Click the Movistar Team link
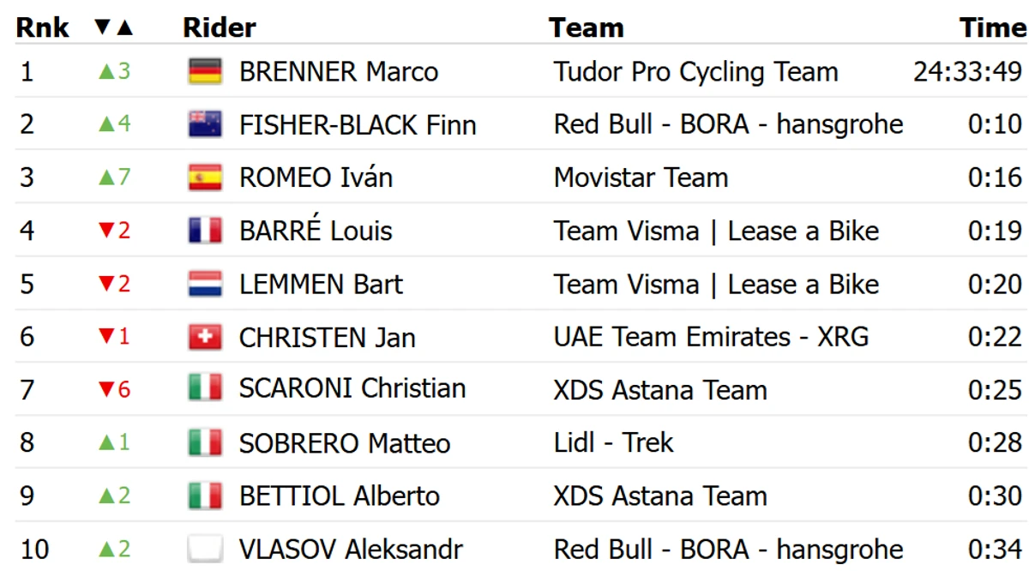The image size is (1029, 571). pos(641,177)
